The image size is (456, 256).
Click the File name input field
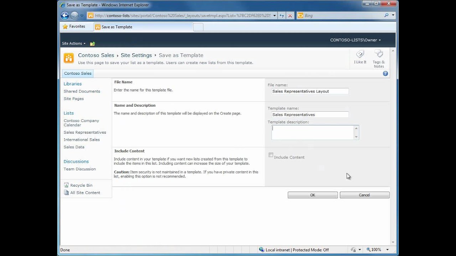[x=310, y=91]
